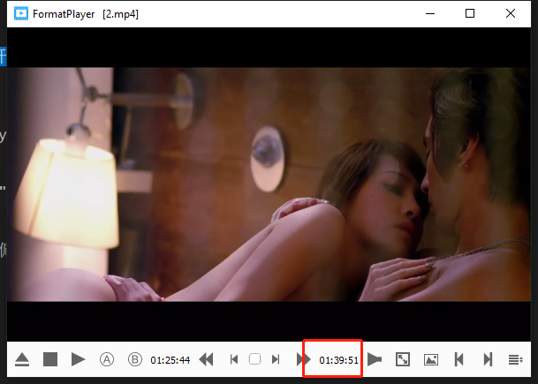Click the flag marker icon
The image size is (538, 384).
pyautogui.click(x=375, y=359)
